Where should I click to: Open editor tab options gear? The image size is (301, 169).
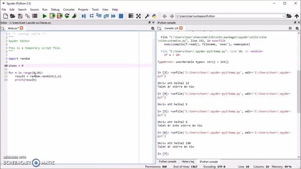[153, 28]
